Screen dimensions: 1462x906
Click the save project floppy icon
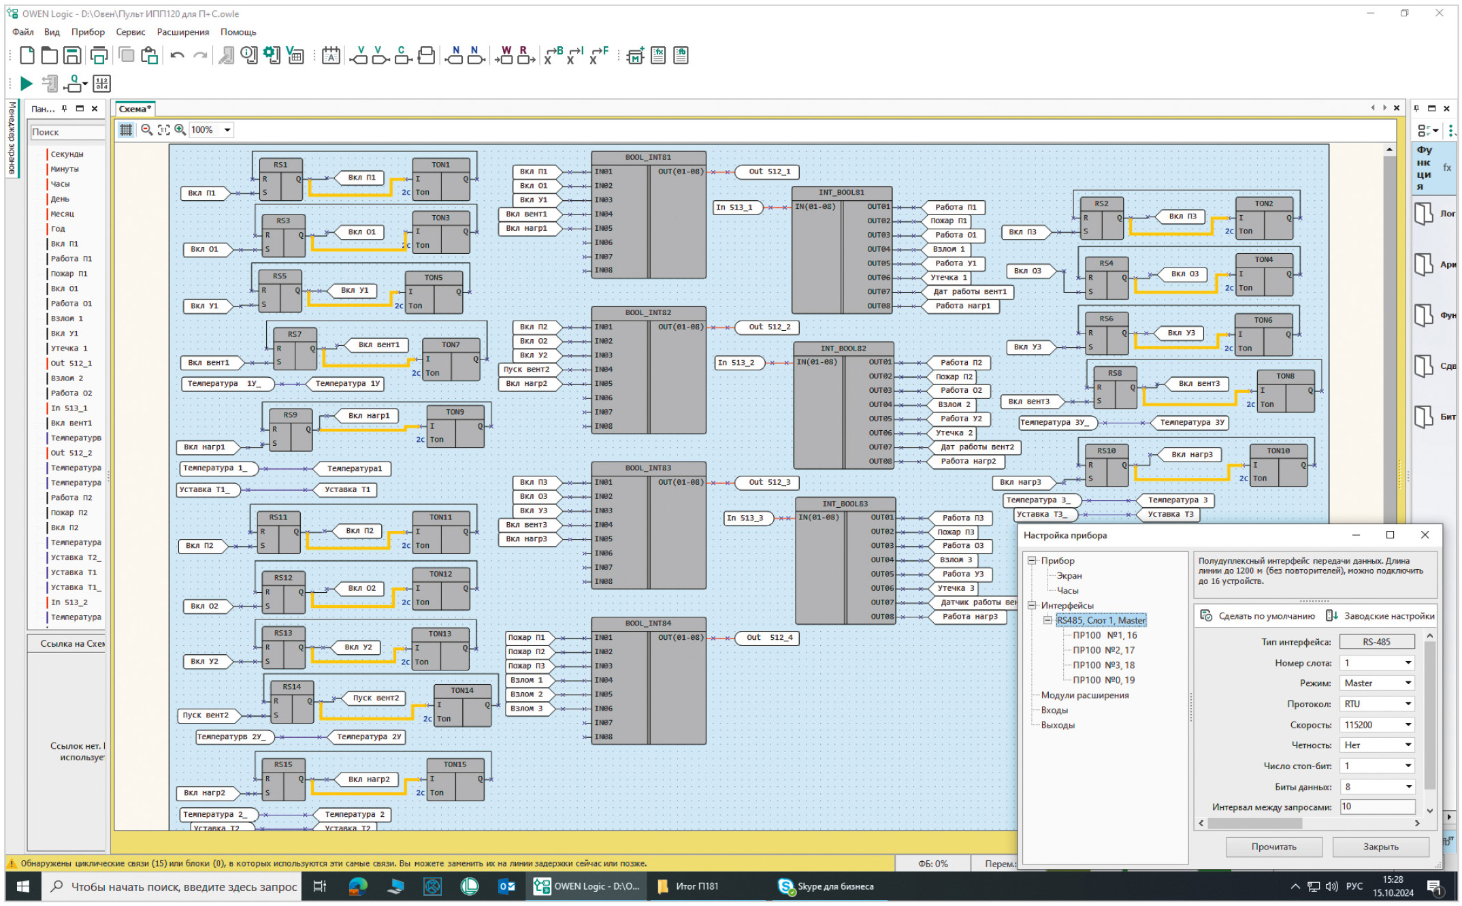72,56
